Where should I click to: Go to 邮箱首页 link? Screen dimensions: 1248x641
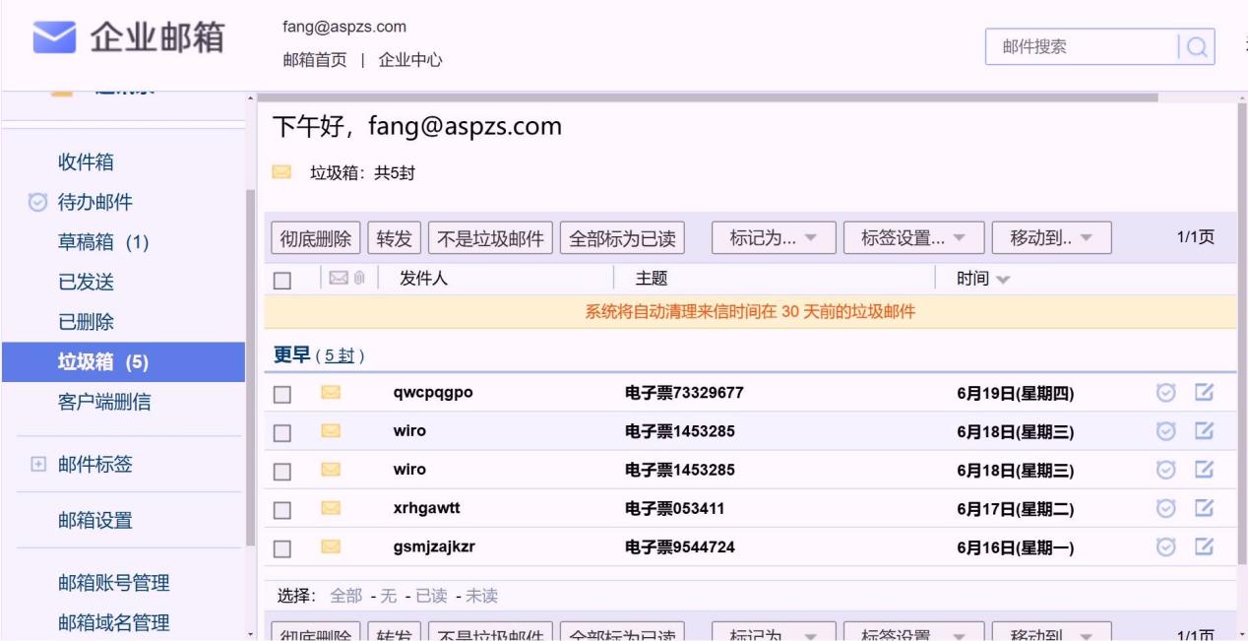[315, 60]
